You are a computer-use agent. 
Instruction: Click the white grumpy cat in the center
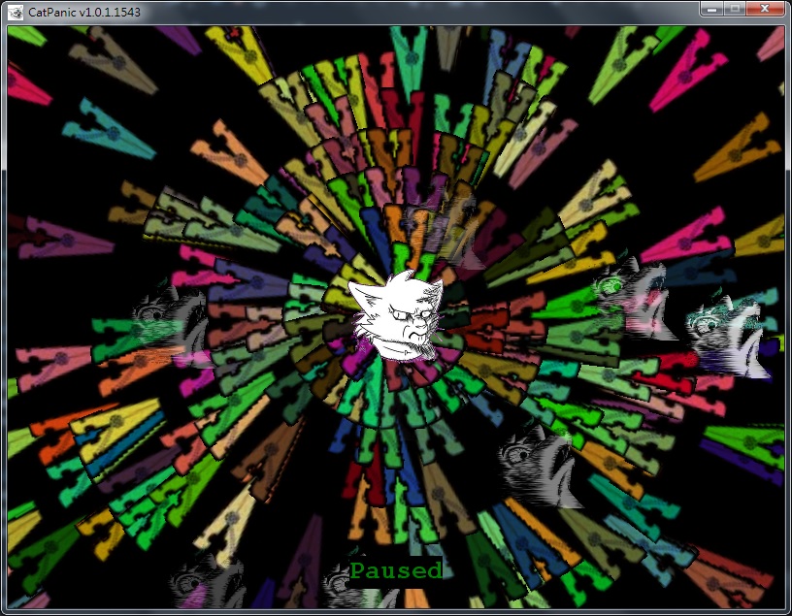[x=397, y=316]
